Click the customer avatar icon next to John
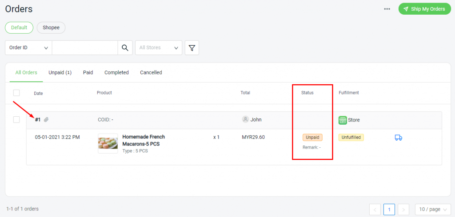Viewport: 455px width, 217px height. 245,119
